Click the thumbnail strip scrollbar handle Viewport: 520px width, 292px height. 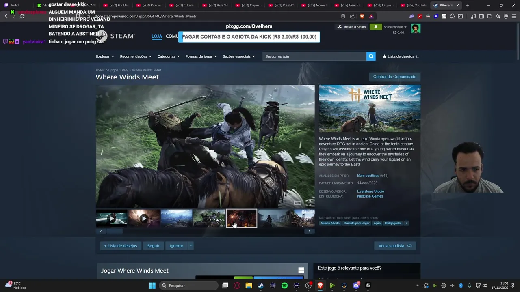(115, 231)
